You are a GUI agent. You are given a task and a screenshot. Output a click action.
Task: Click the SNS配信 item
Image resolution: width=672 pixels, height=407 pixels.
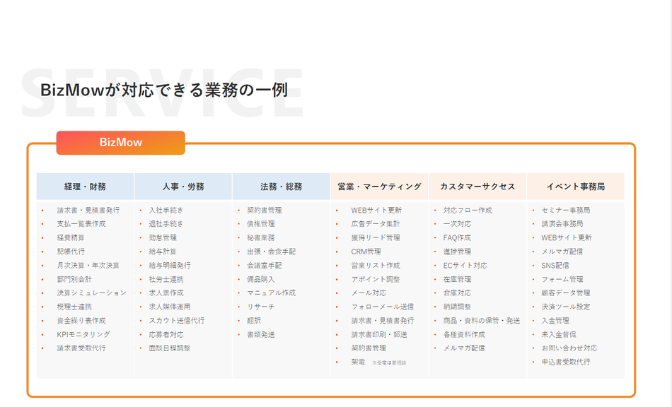(x=555, y=266)
